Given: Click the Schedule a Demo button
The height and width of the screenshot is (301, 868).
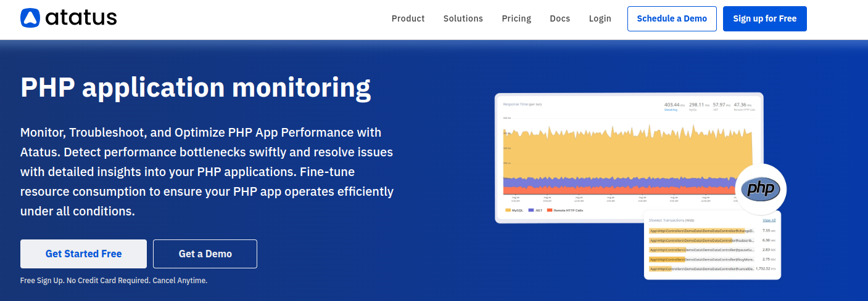Looking at the screenshot, I should click(672, 18).
